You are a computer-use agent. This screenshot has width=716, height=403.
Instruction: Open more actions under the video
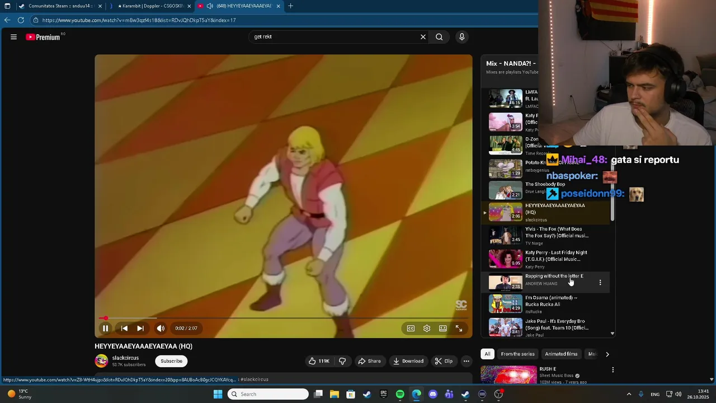pyautogui.click(x=466, y=361)
